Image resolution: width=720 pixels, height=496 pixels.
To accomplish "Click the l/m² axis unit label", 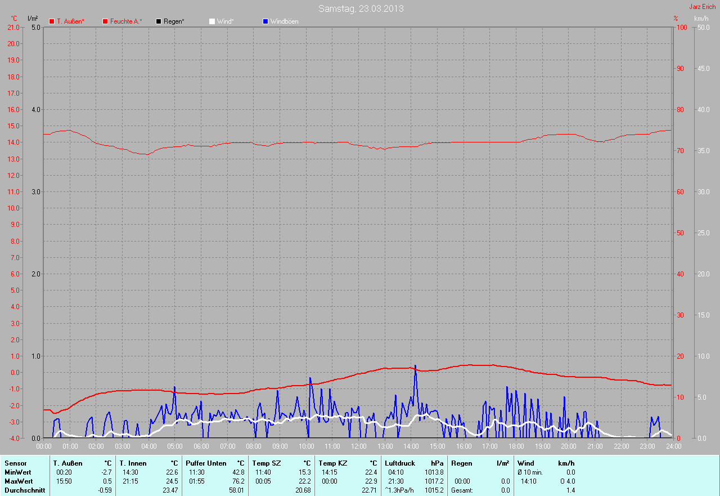I will tap(33, 19).
